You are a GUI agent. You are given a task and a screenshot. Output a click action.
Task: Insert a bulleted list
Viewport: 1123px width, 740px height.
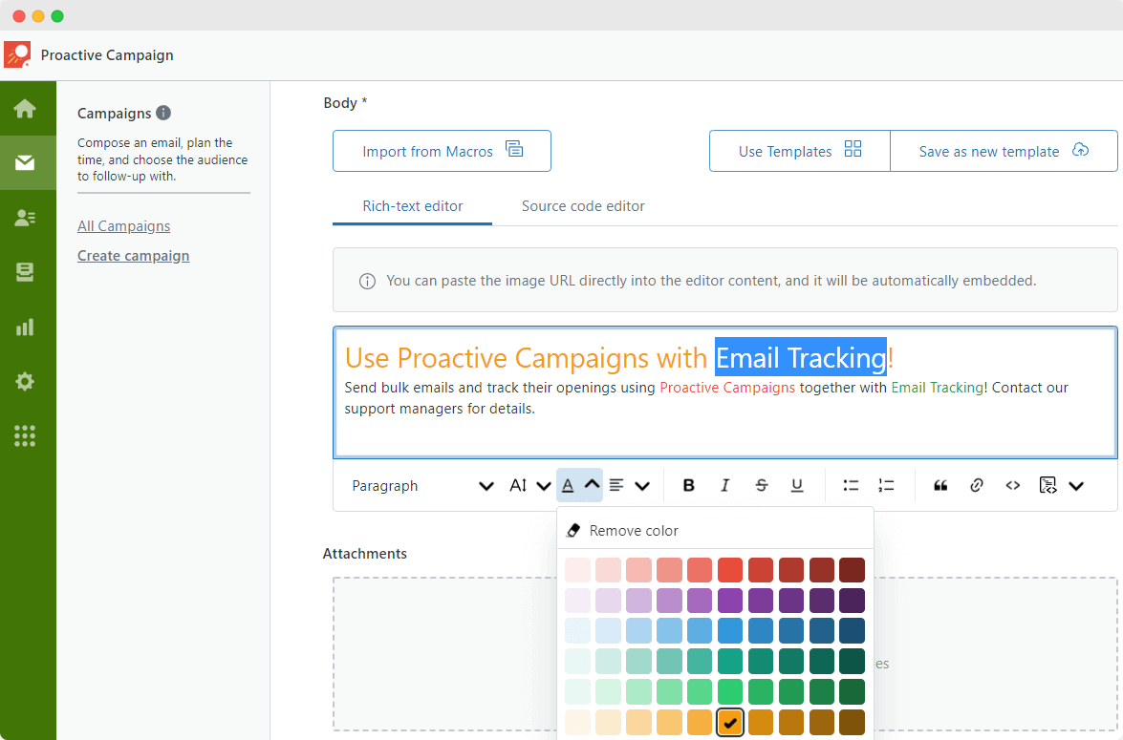(x=851, y=486)
